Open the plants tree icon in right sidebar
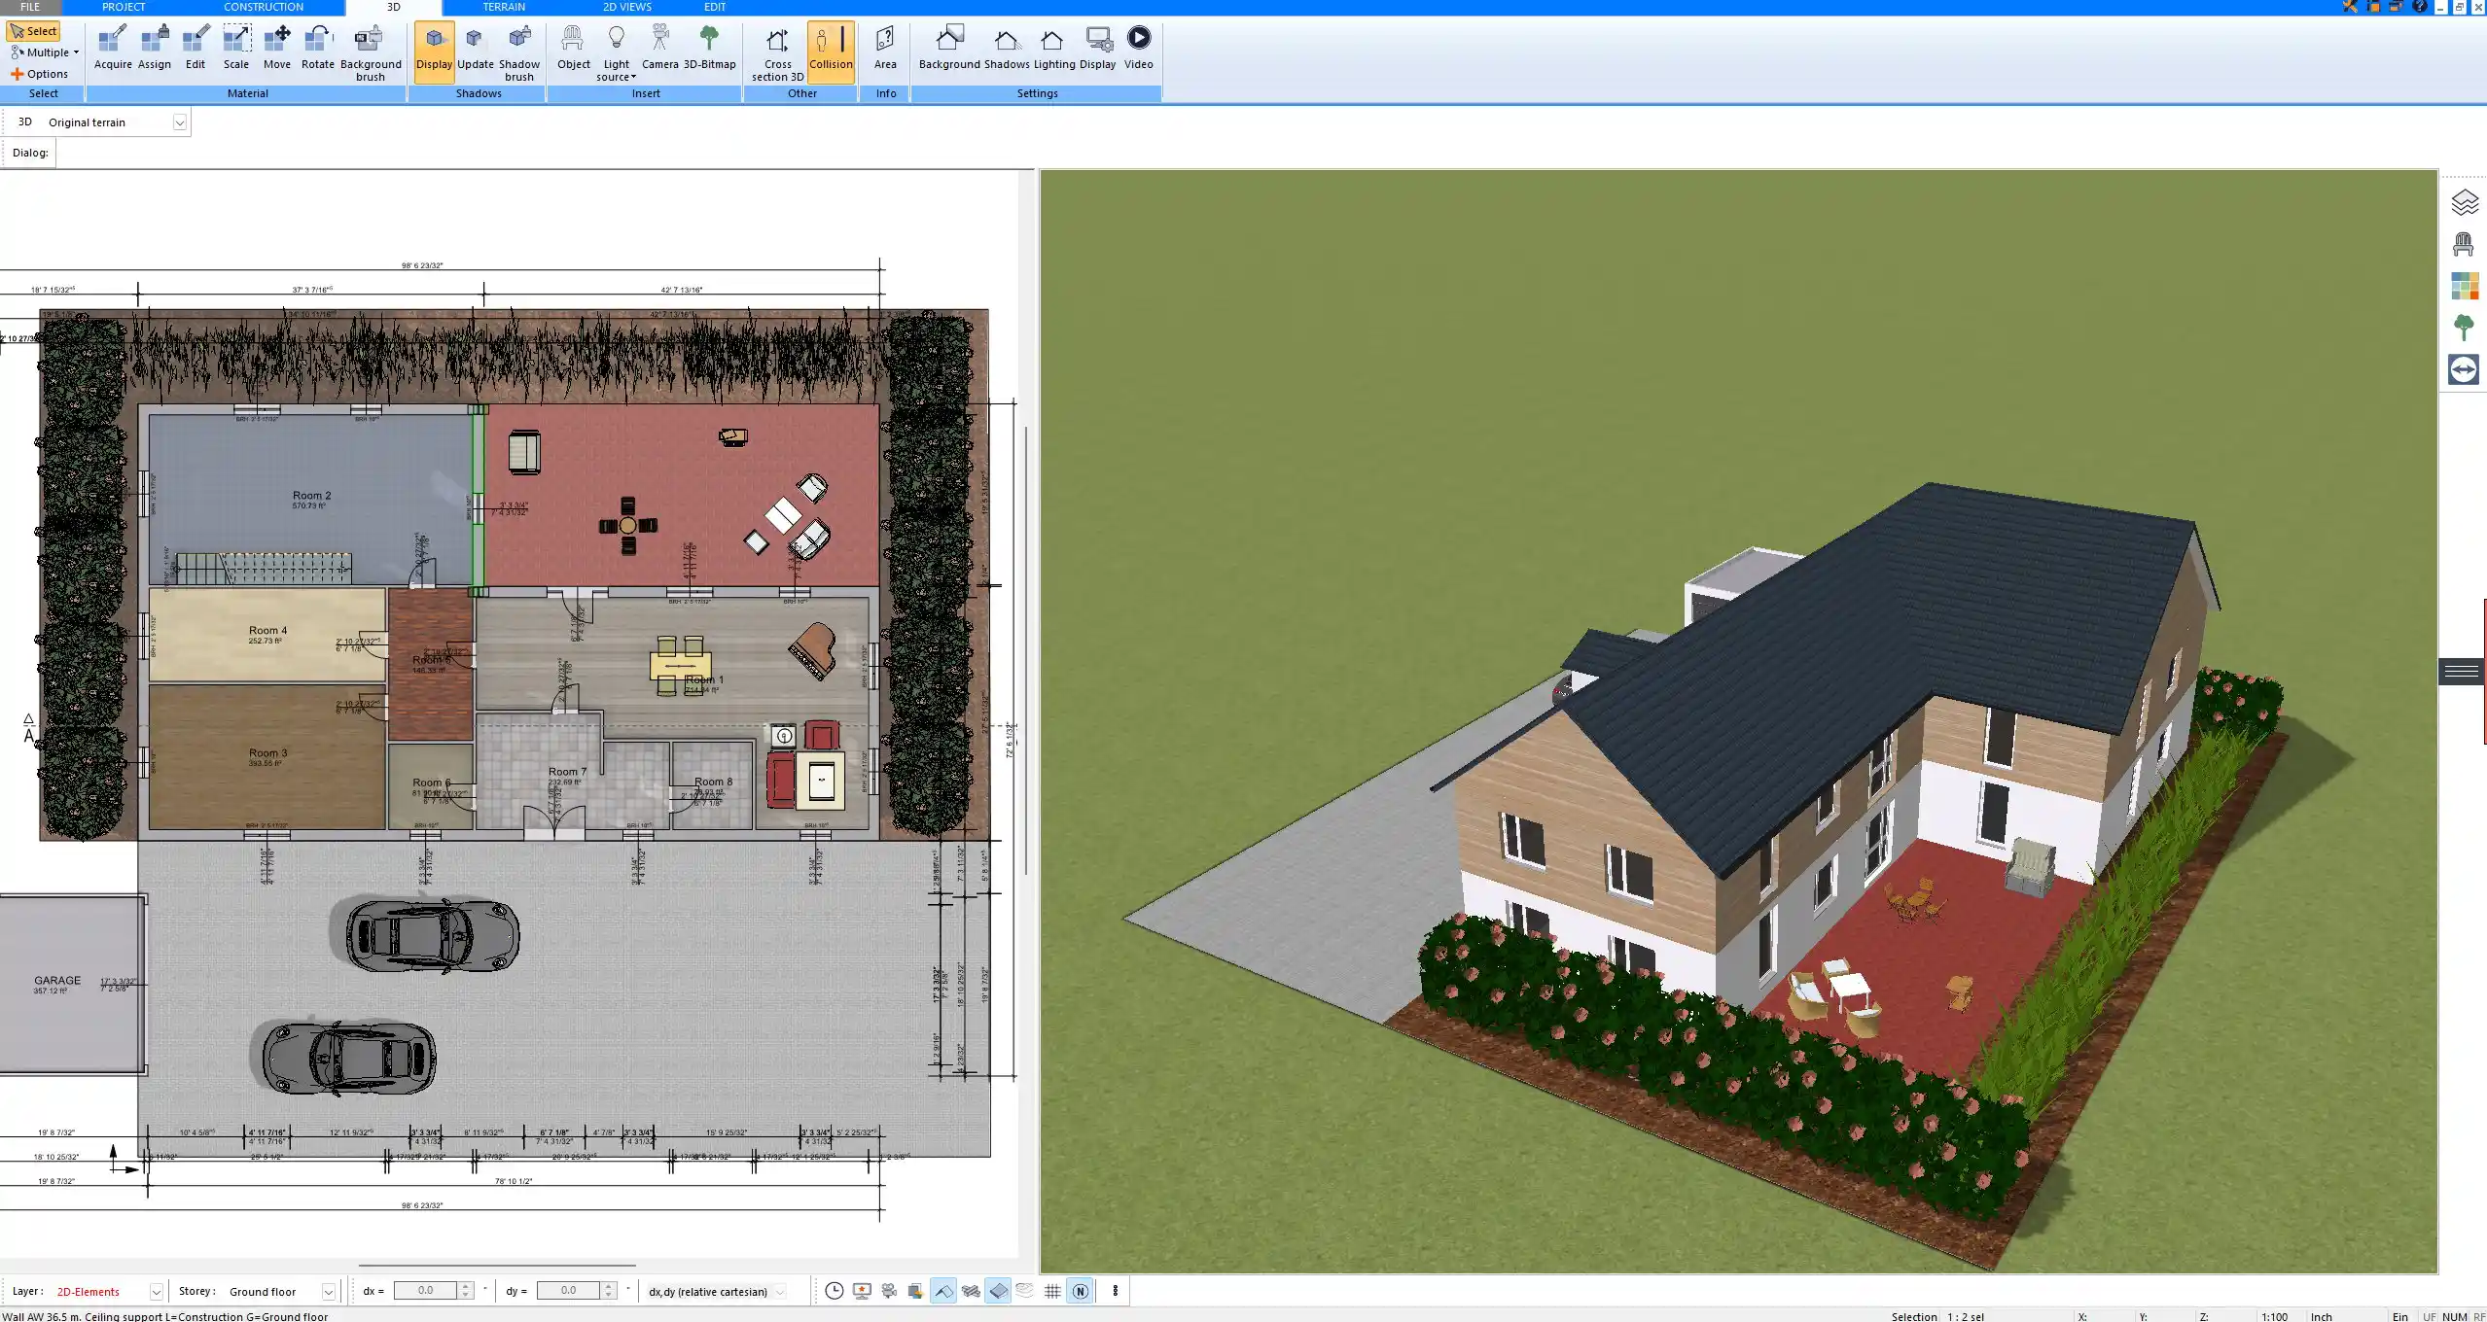The image size is (2487, 1322). [x=2463, y=328]
